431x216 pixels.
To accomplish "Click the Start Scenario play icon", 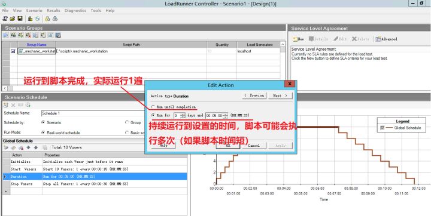I will (x=6, y=35).
